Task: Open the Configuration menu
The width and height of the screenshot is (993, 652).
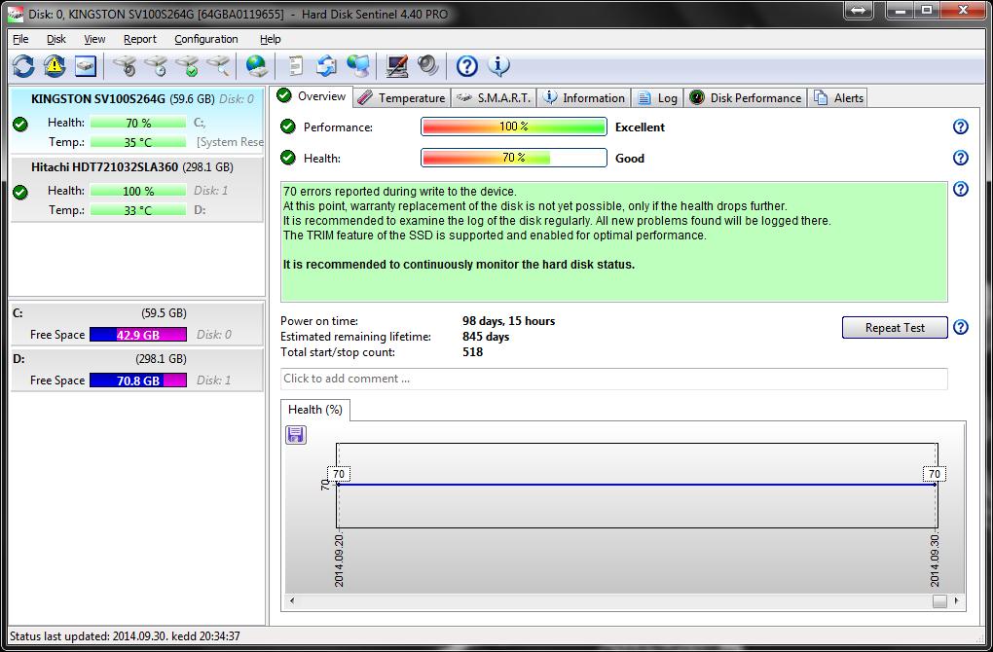Action: [206, 39]
